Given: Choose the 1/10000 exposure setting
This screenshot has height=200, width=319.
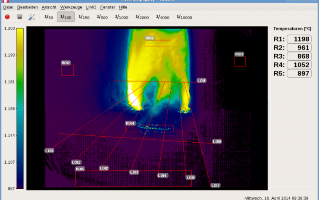Looking at the screenshot, I should tap(185, 17).
